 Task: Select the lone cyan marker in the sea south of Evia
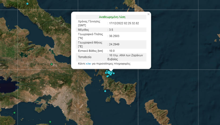105,91
